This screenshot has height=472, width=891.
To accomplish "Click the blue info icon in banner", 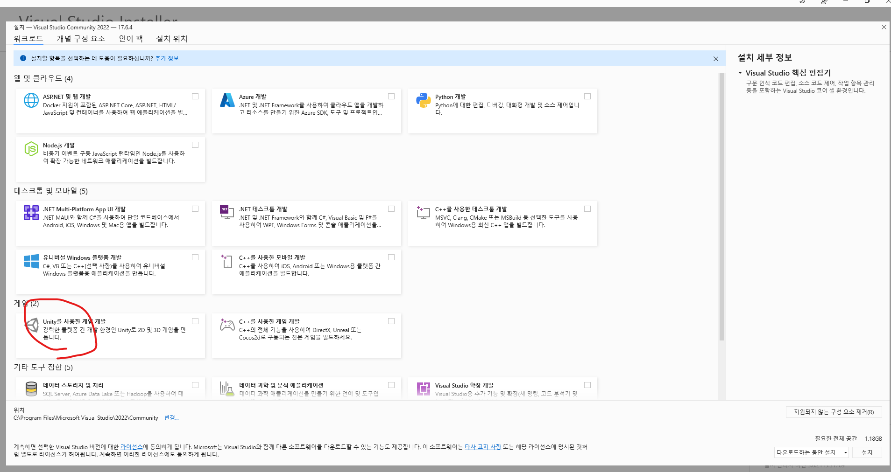I will coord(23,58).
